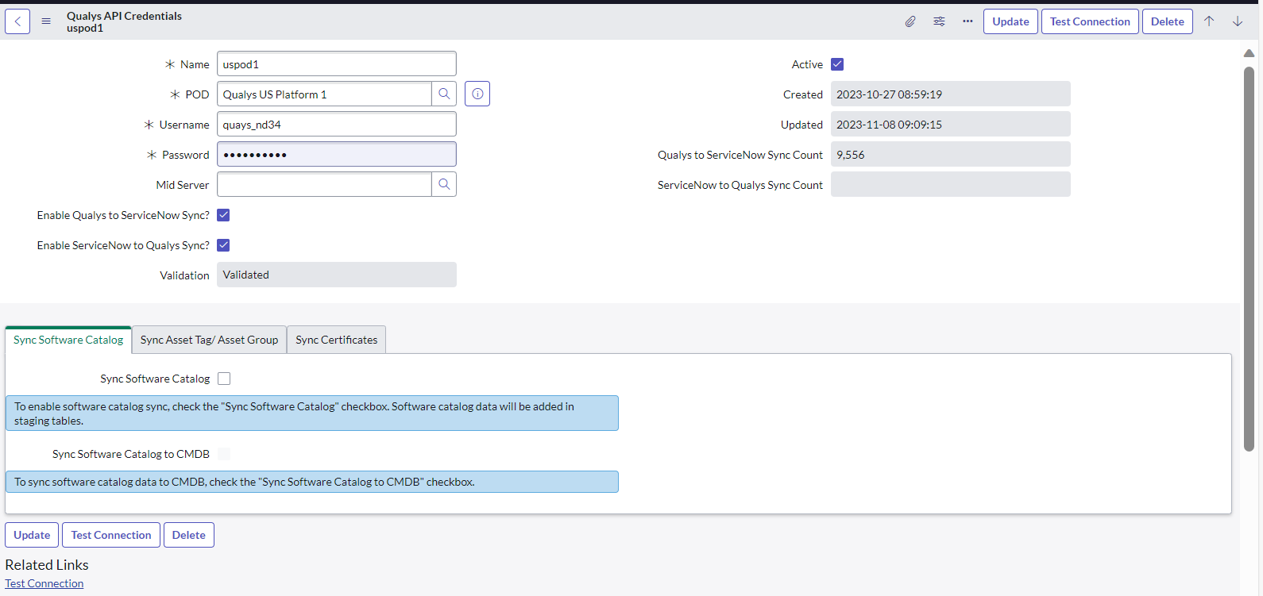Click the Update button in the header
1263x596 pixels.
point(1010,21)
